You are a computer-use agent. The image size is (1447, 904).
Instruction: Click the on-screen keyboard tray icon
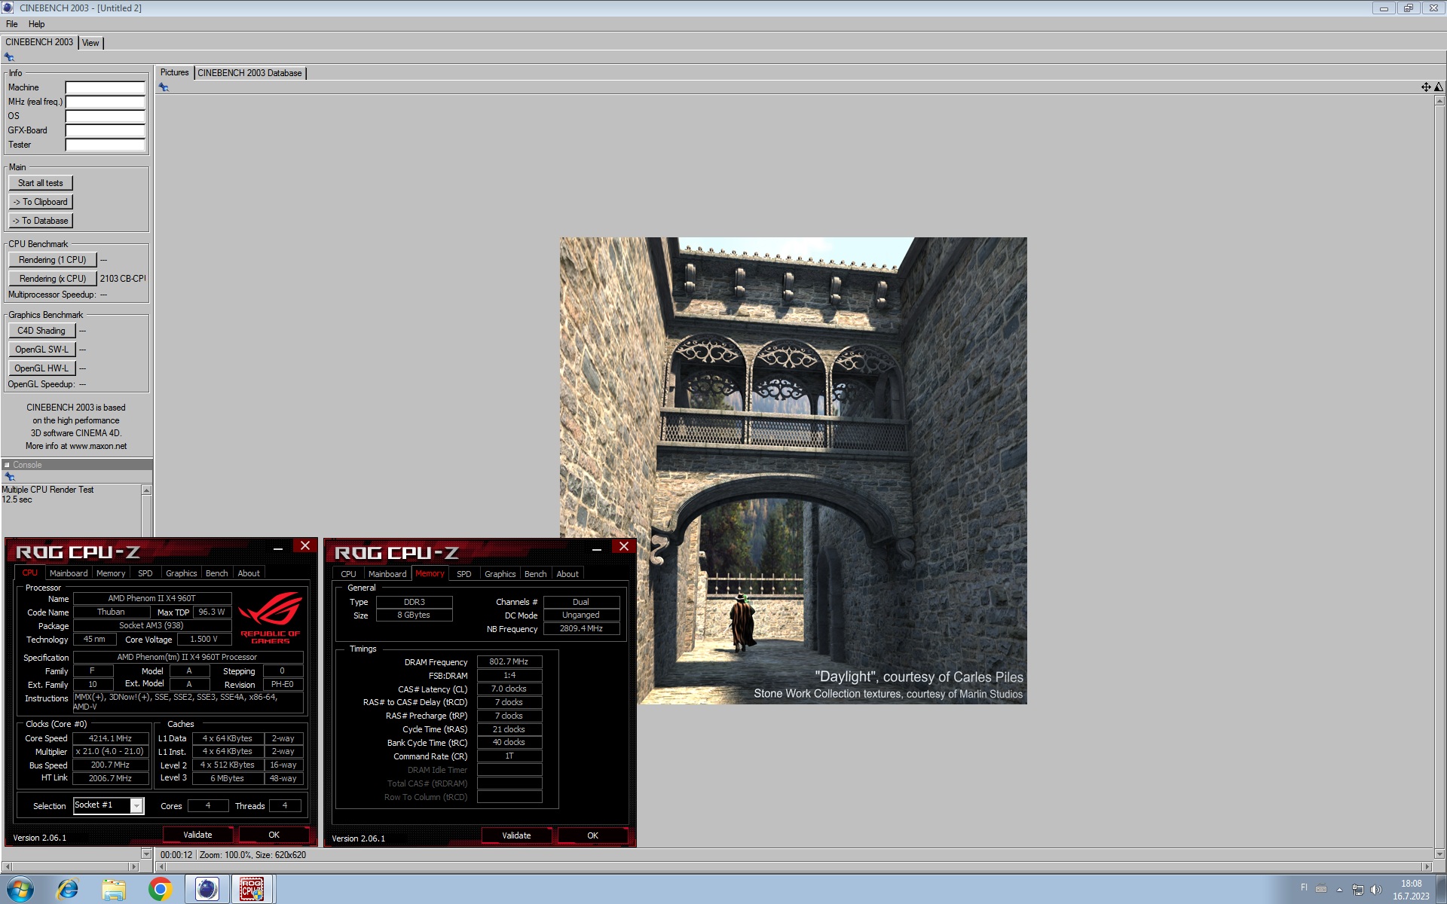(1321, 889)
